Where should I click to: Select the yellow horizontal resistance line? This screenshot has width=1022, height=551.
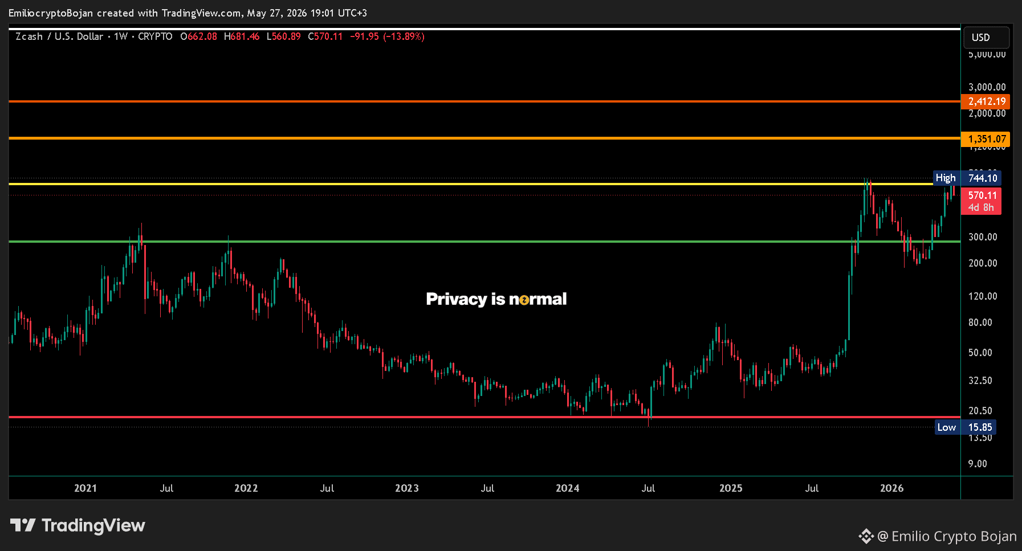pyautogui.click(x=471, y=184)
